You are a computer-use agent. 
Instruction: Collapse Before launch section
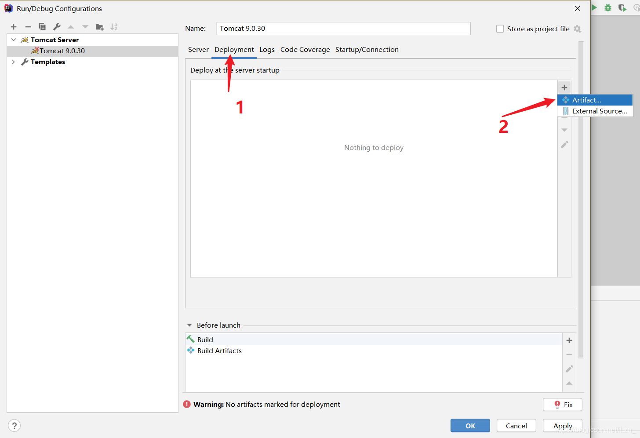(x=189, y=325)
